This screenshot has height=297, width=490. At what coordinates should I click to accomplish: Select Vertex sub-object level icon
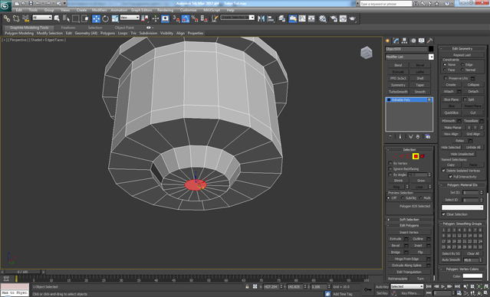pos(395,156)
